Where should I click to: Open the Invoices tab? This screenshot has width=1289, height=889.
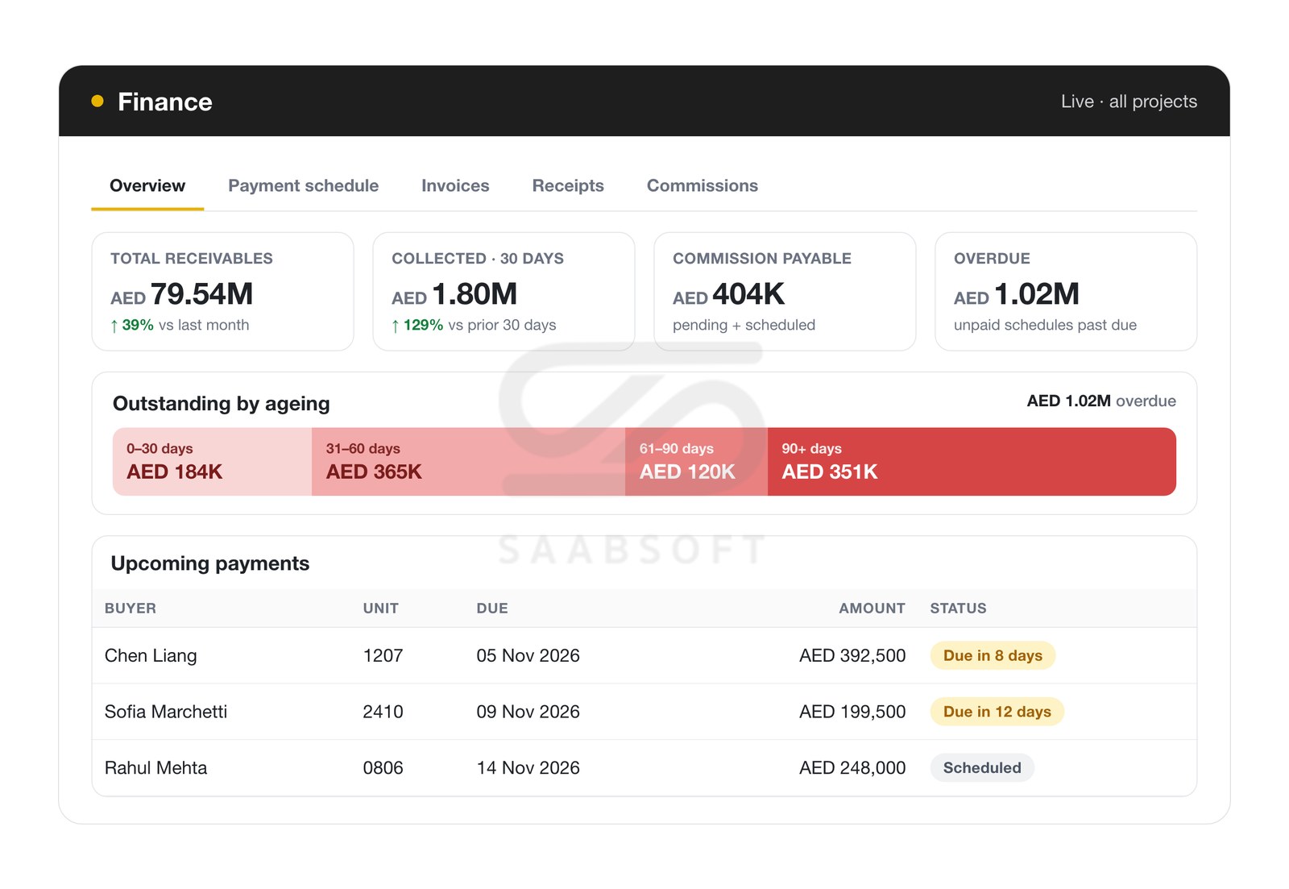(455, 185)
